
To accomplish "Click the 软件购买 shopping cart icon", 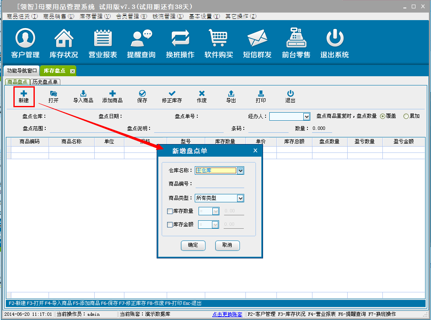I will [x=218, y=39].
